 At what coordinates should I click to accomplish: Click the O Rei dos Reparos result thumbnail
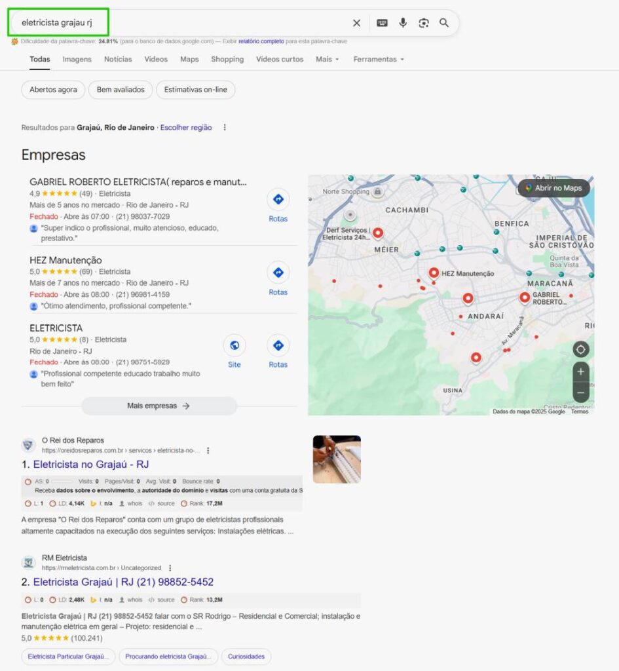tap(337, 459)
